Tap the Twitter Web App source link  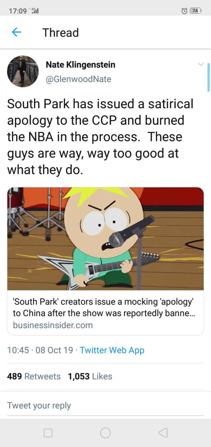(x=112, y=350)
